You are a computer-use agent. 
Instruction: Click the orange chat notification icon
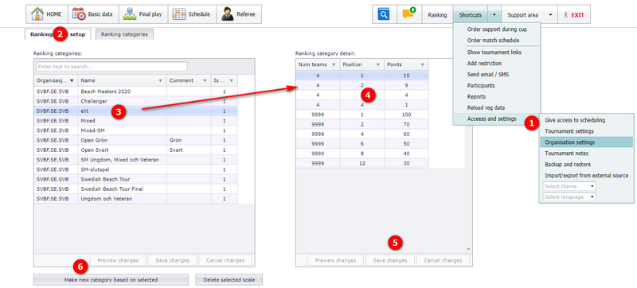409,14
